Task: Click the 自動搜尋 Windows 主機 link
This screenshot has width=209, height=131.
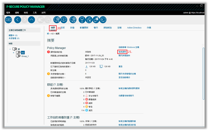Action: (129, 47)
